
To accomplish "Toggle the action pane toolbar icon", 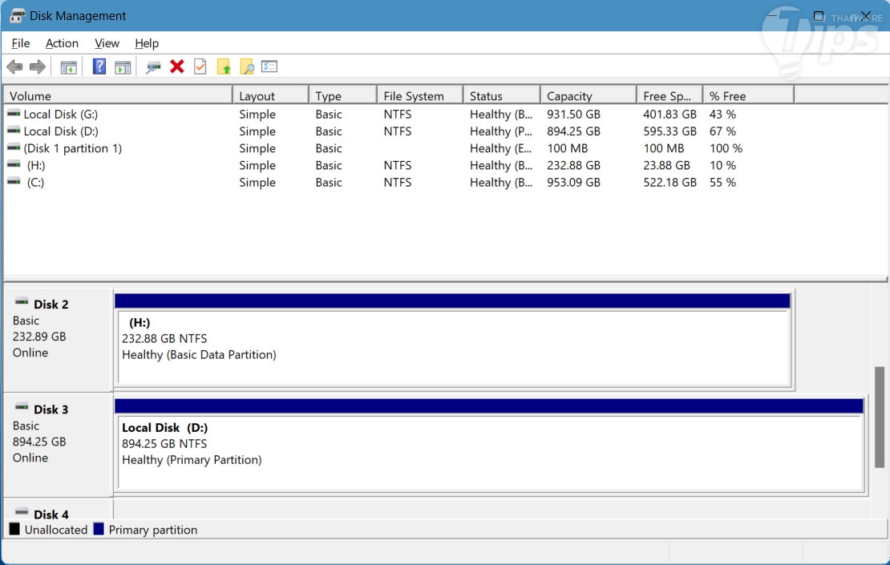I will 123,67.
